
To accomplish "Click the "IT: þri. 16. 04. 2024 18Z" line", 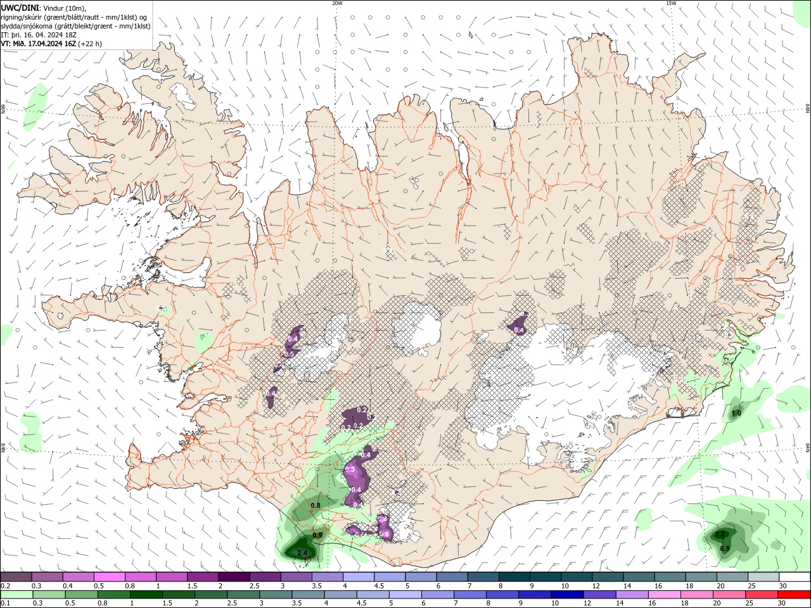I will (39, 35).
